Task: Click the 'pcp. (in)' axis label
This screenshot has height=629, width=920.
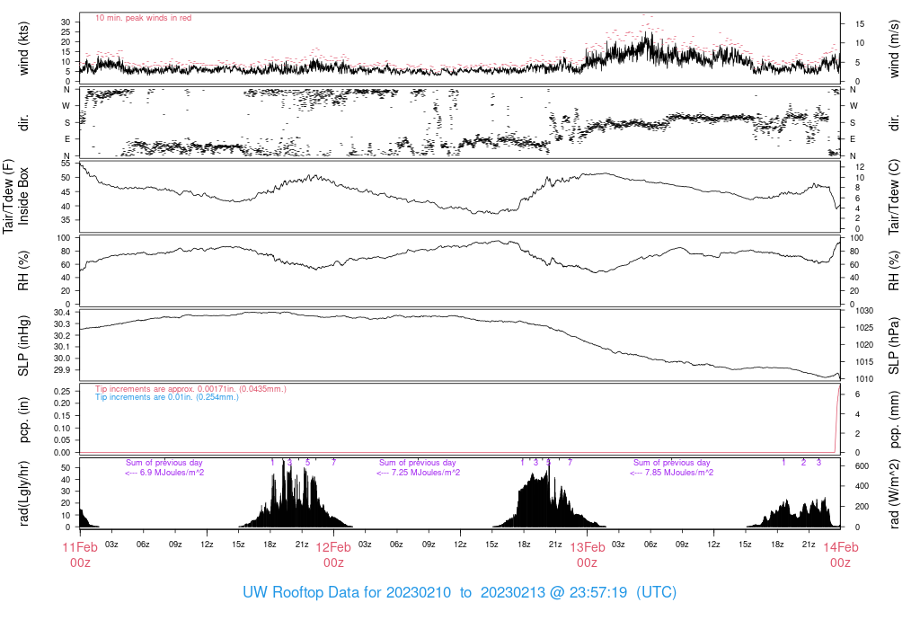Action: tap(23, 420)
